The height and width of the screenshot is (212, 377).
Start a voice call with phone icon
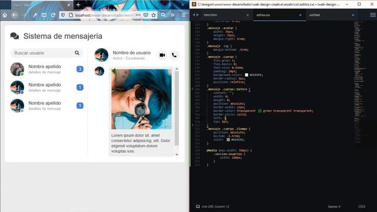pos(174,55)
